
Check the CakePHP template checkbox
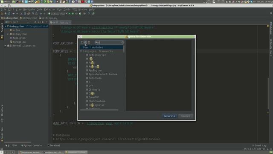87,97
